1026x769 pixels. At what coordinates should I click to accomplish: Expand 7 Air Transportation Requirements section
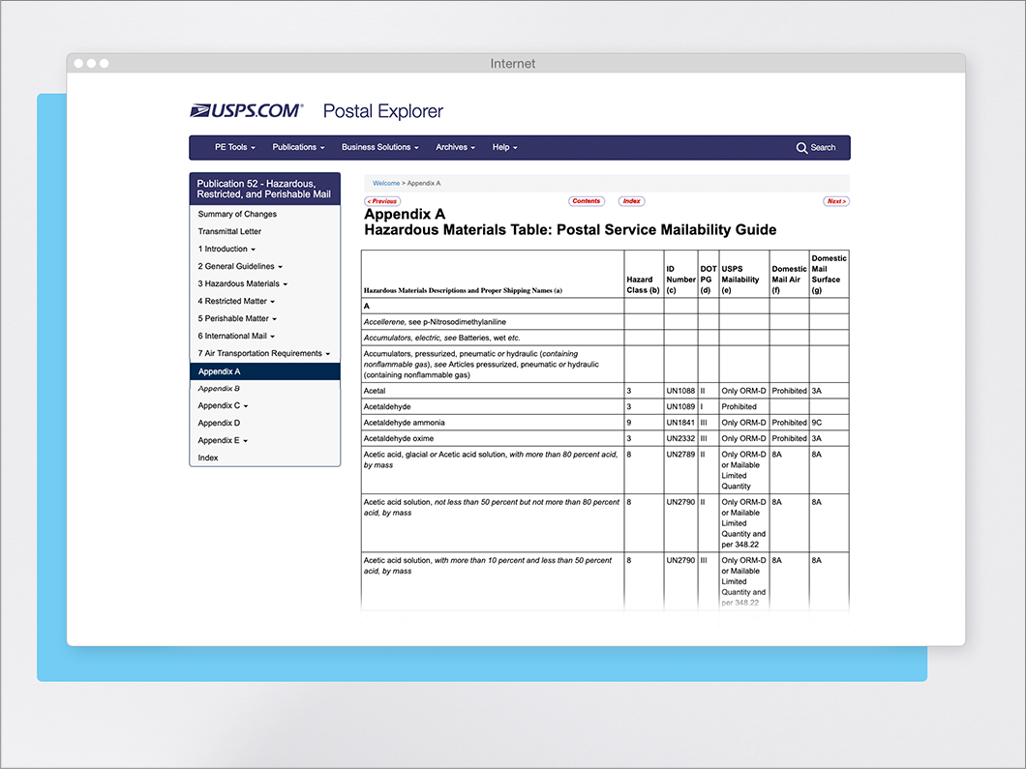(263, 353)
